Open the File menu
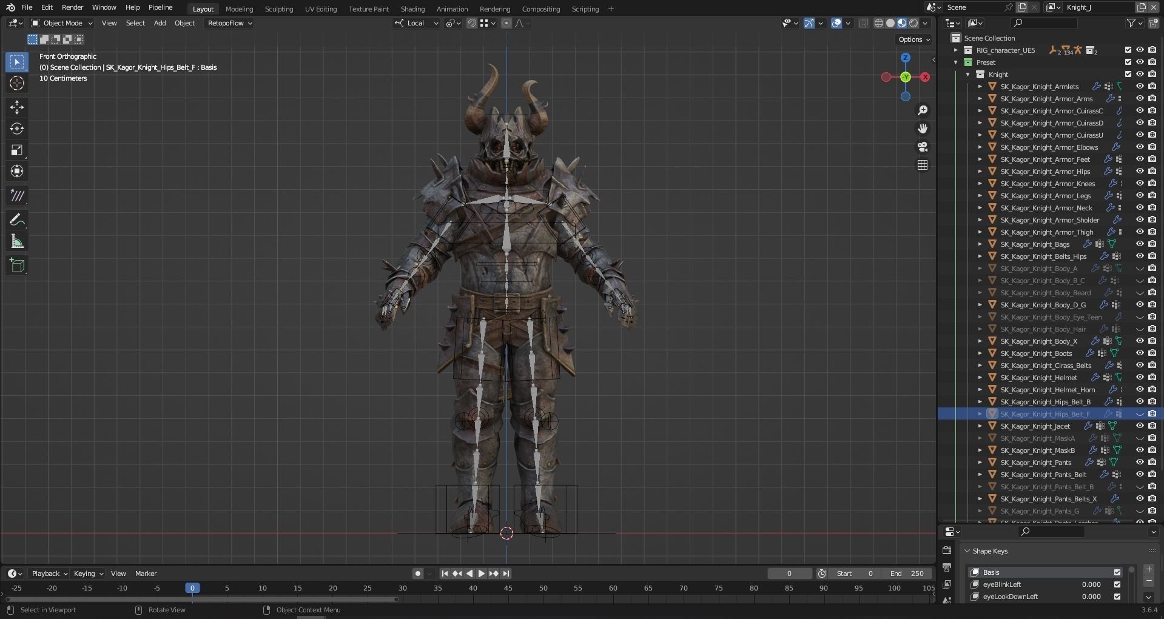The height and width of the screenshot is (619, 1164). (27, 7)
